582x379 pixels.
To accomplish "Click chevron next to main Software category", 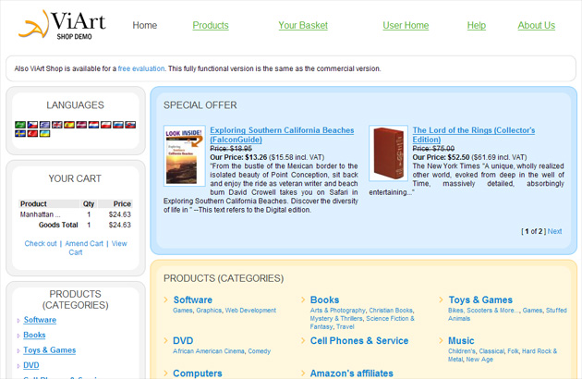I will point(166,300).
